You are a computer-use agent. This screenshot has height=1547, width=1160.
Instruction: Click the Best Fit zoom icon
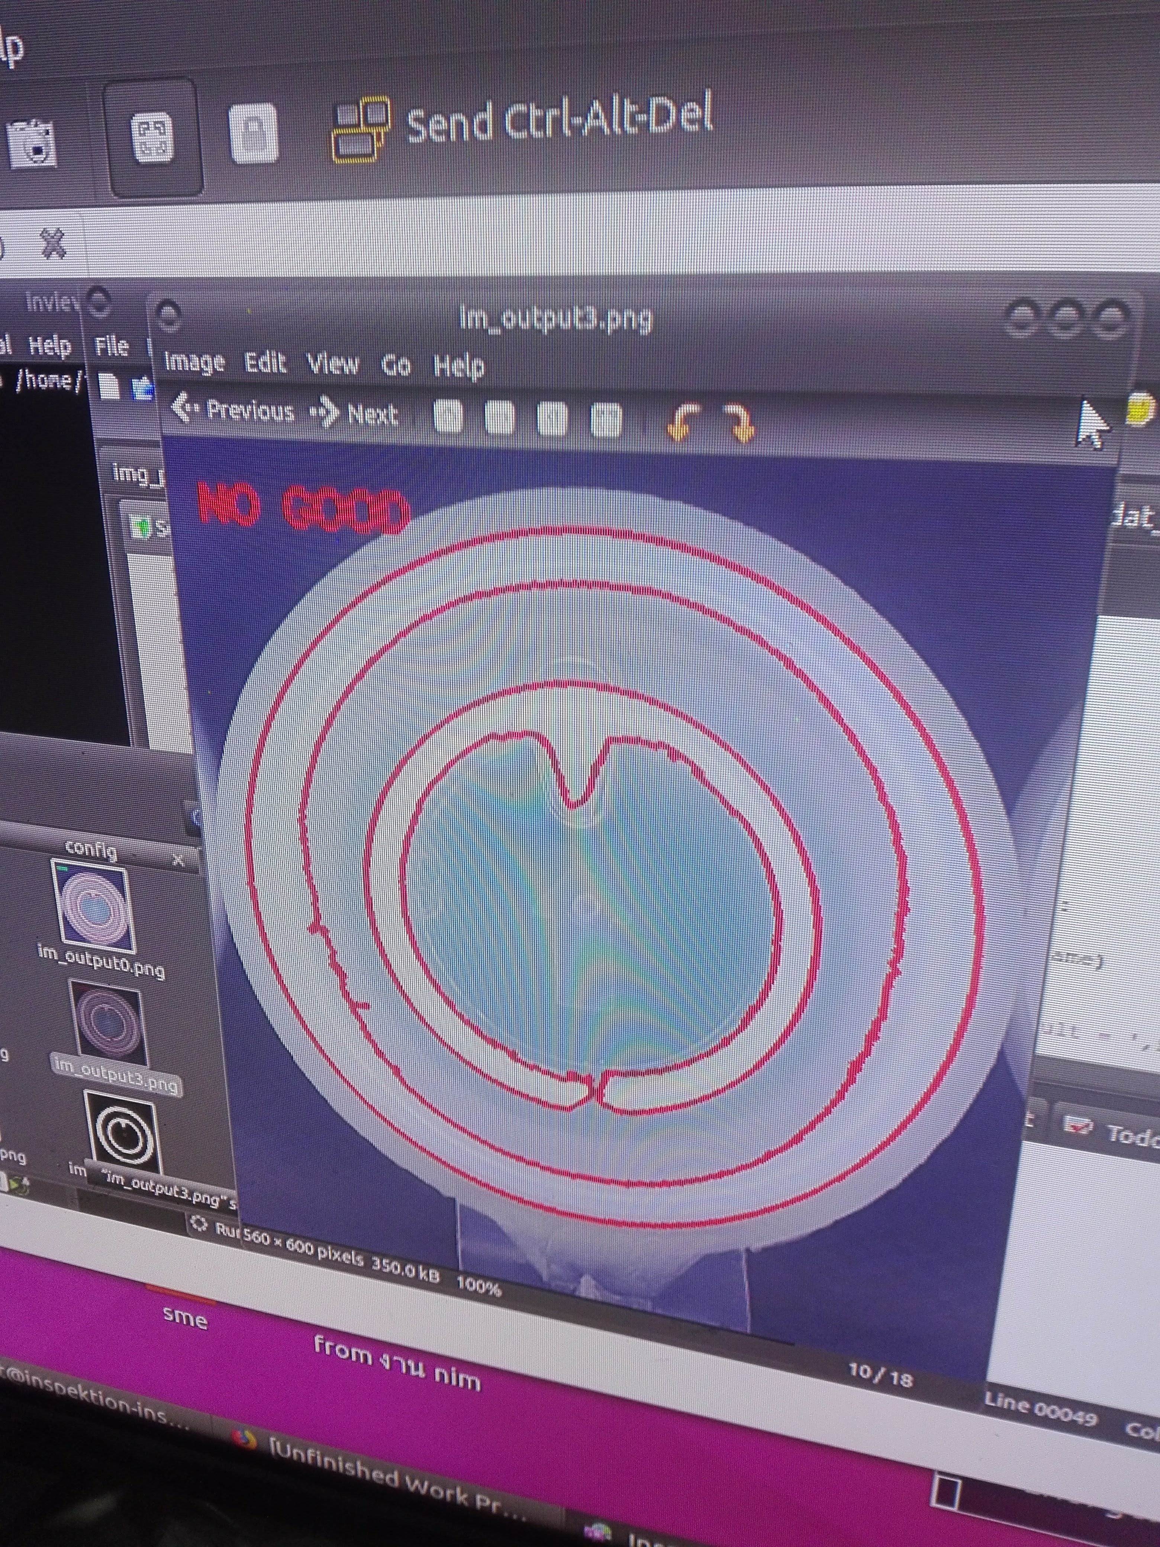(606, 420)
